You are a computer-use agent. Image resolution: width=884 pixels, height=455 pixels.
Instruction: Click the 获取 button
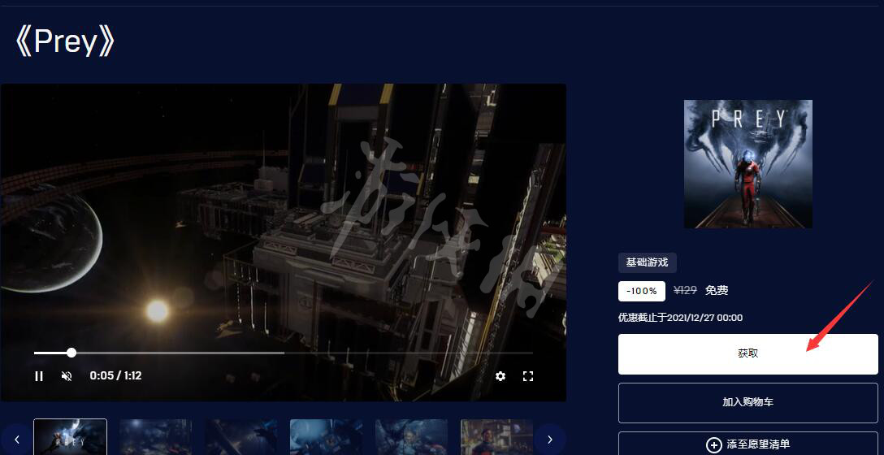748,354
